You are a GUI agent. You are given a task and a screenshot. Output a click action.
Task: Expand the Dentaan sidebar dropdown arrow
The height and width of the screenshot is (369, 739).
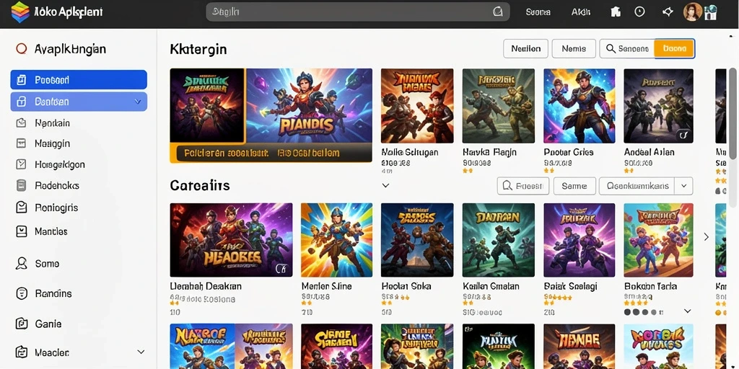[x=138, y=102]
